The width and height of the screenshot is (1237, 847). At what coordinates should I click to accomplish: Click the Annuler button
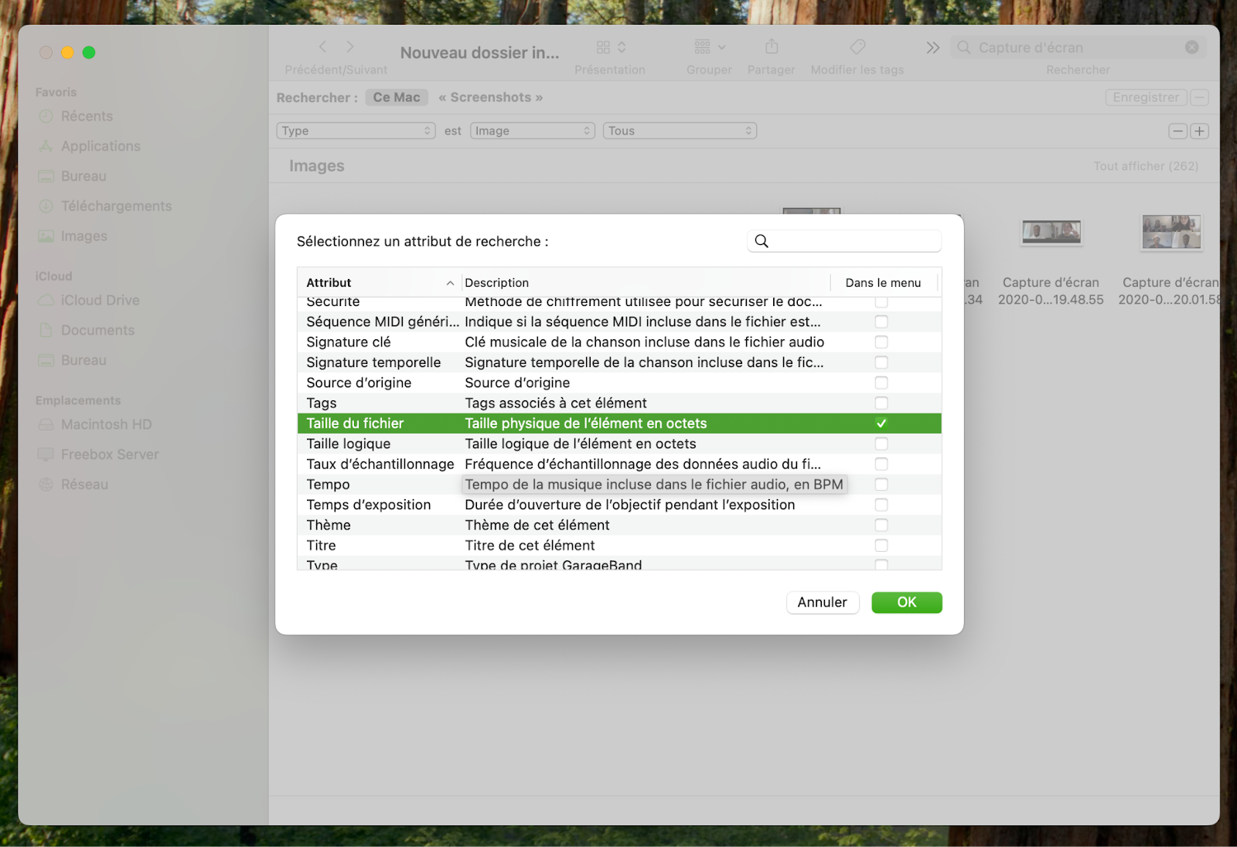tap(822, 602)
